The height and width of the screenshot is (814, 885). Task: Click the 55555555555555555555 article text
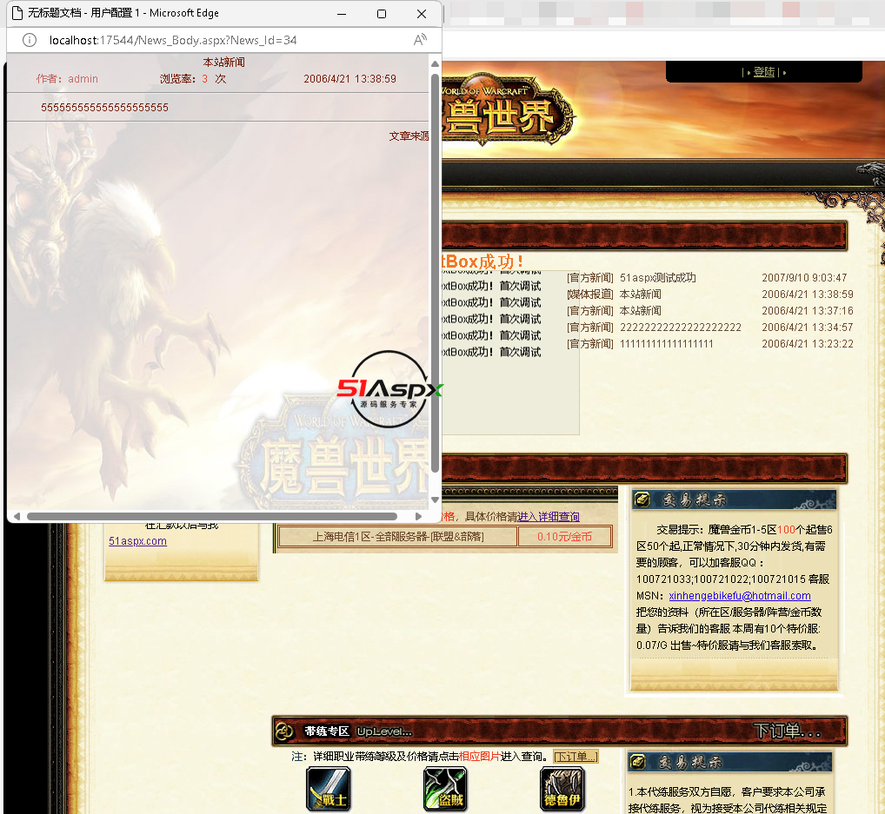(104, 107)
